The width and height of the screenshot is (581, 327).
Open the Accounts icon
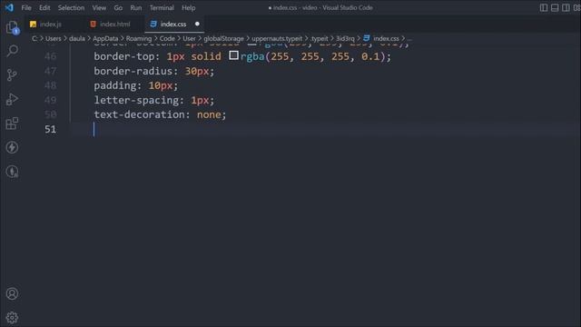pyautogui.click(x=12, y=293)
